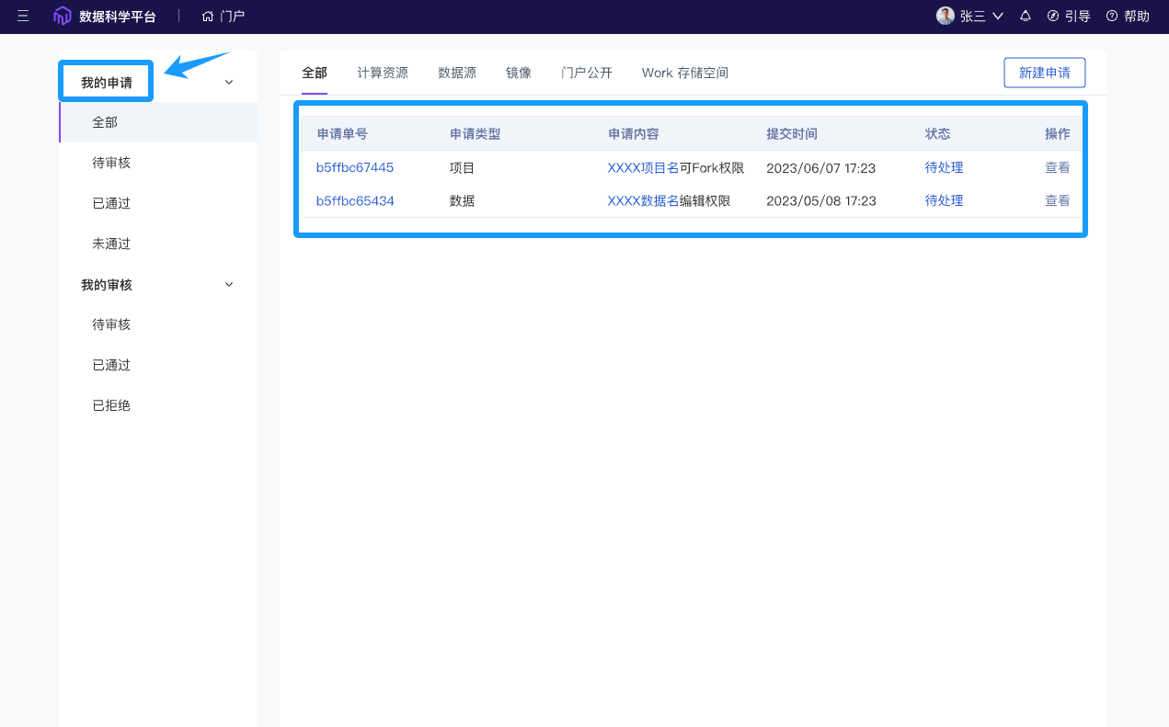Collapse the 我的申请 section chevron

click(x=229, y=83)
